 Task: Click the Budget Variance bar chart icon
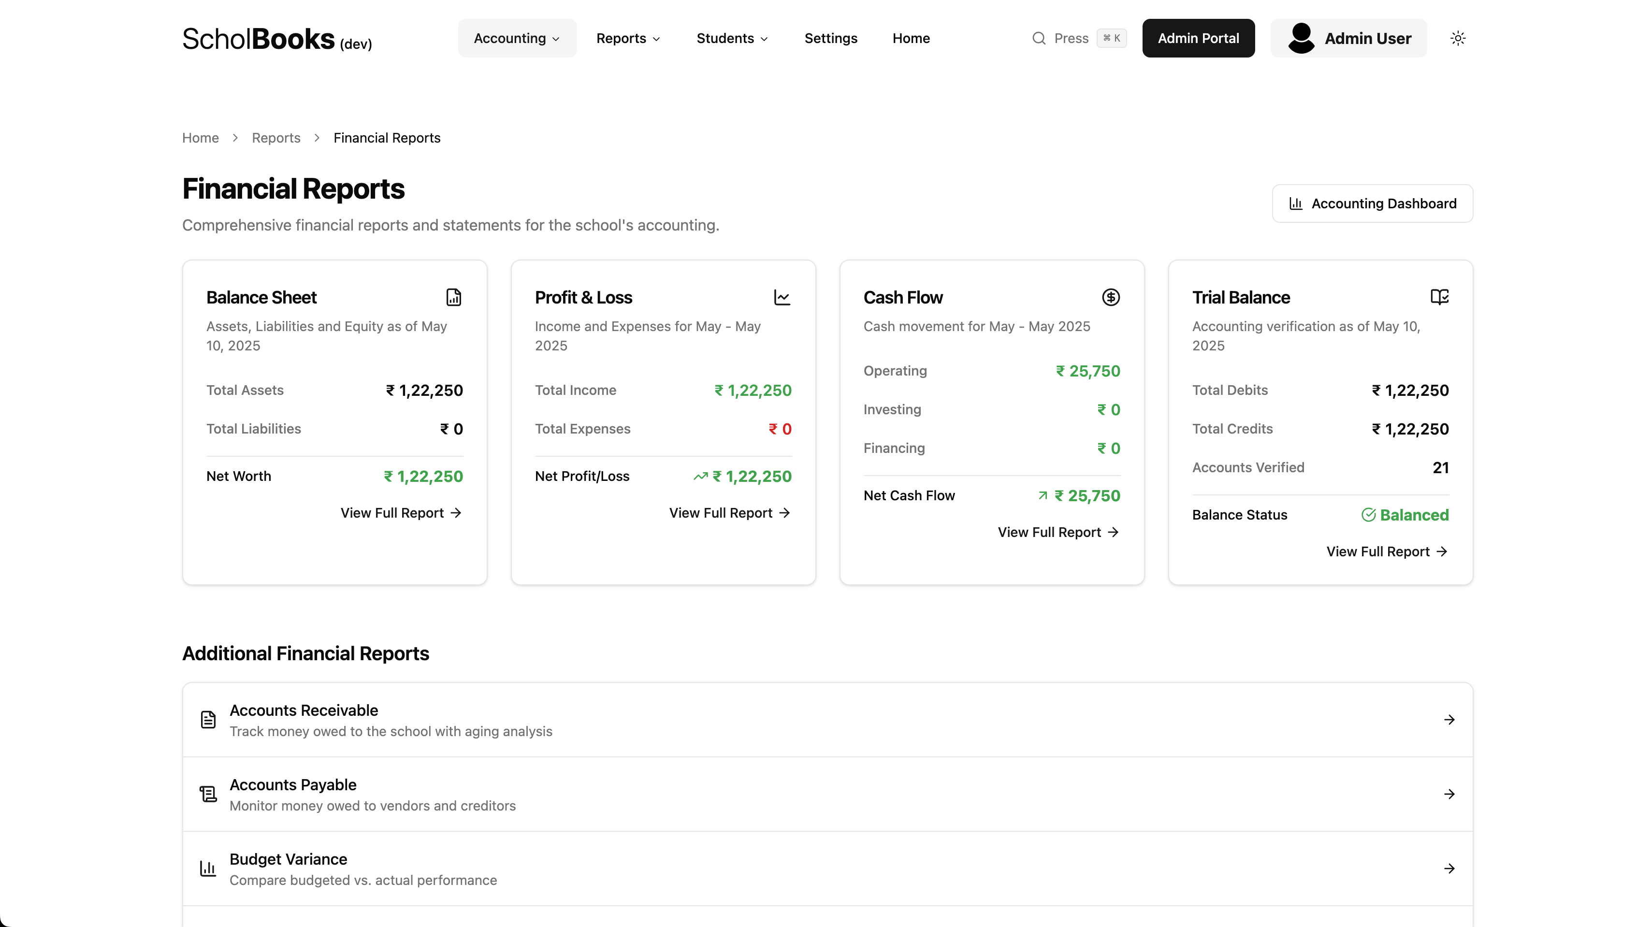pyautogui.click(x=208, y=868)
